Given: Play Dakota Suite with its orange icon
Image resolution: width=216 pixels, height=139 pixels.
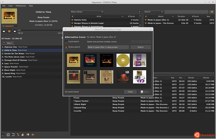Looking at the screenshot, I should coord(72,20).
